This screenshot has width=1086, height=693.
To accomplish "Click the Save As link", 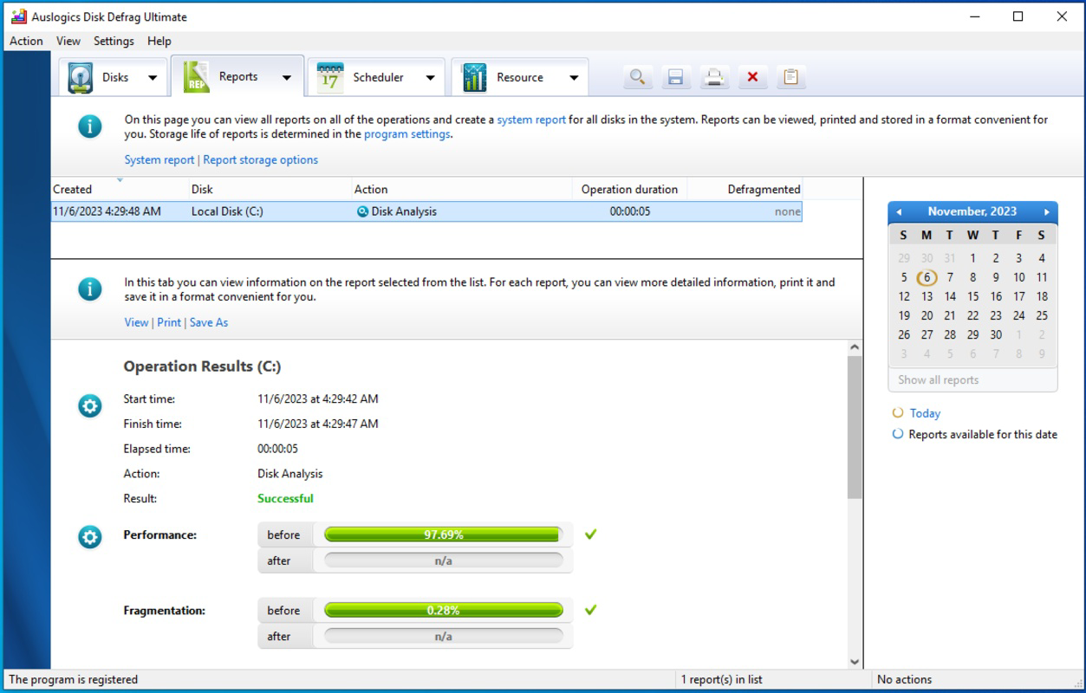I will click(x=209, y=322).
